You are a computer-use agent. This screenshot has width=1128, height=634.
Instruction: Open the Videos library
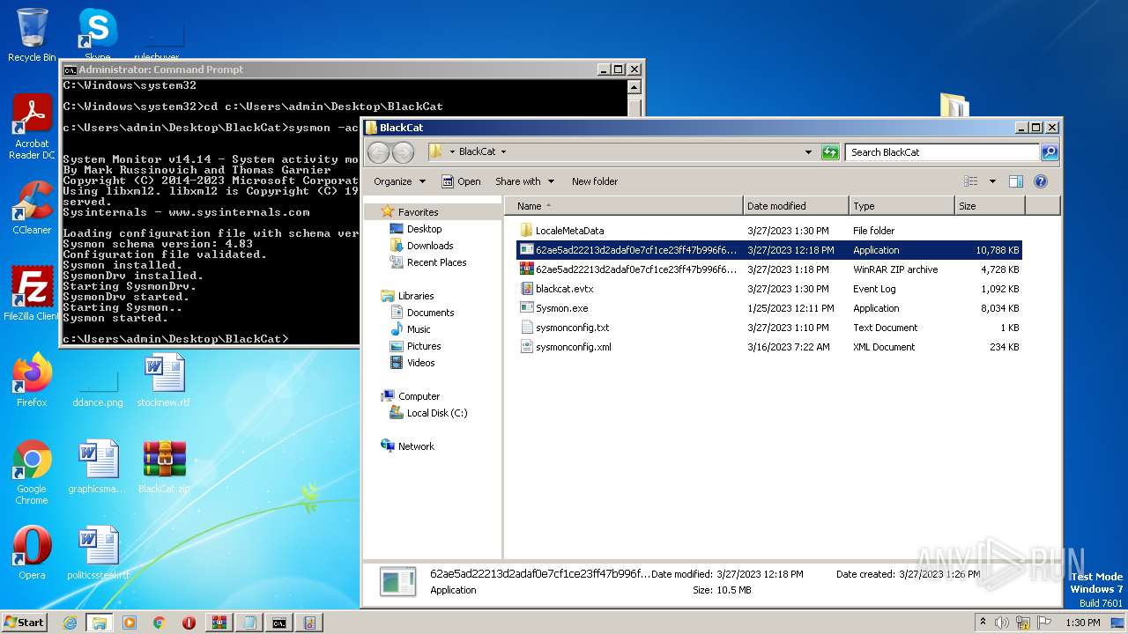[420, 363]
